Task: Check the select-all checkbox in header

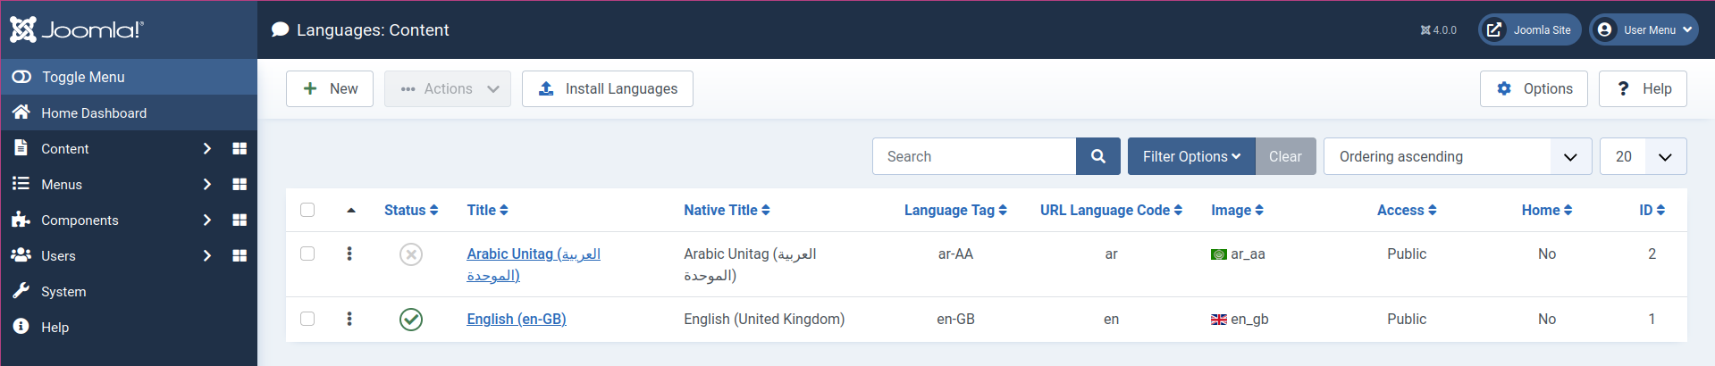Action: click(307, 210)
